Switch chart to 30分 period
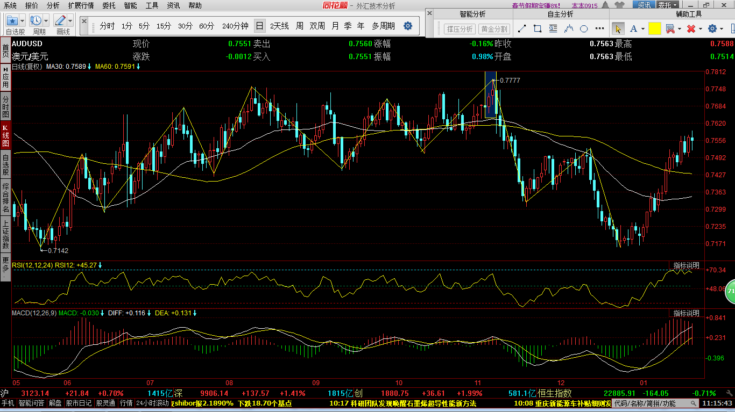Viewport: 735px width, 412px height. [x=185, y=26]
